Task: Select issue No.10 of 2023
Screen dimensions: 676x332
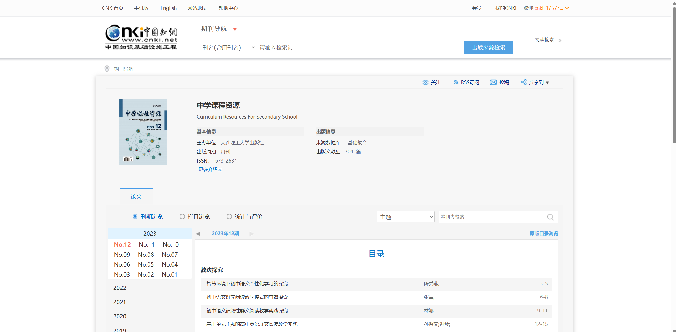Action: [x=171, y=245]
